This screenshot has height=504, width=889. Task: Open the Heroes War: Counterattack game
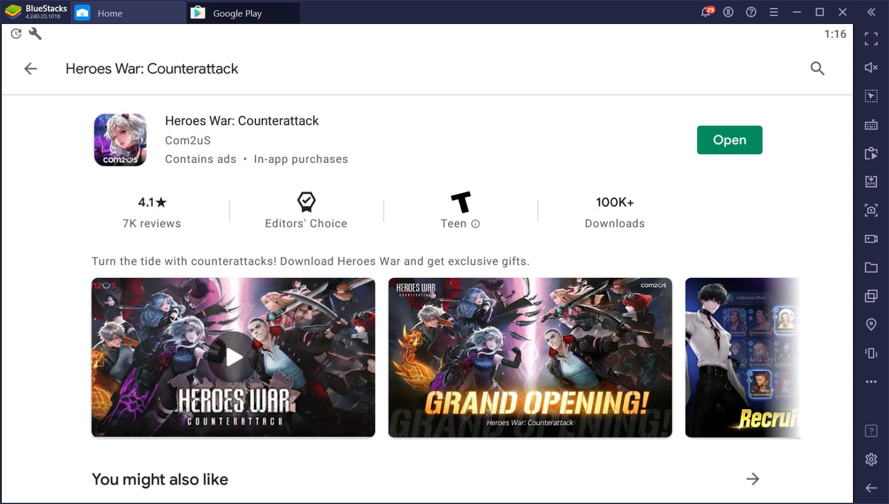point(729,140)
